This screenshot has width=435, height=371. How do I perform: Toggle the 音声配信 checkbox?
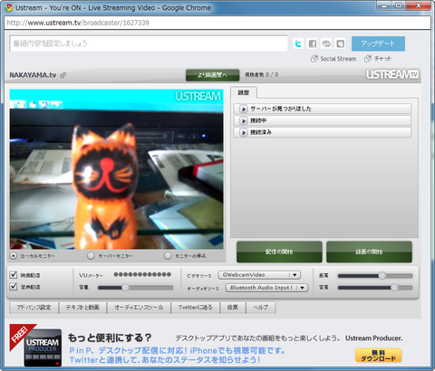tap(14, 286)
